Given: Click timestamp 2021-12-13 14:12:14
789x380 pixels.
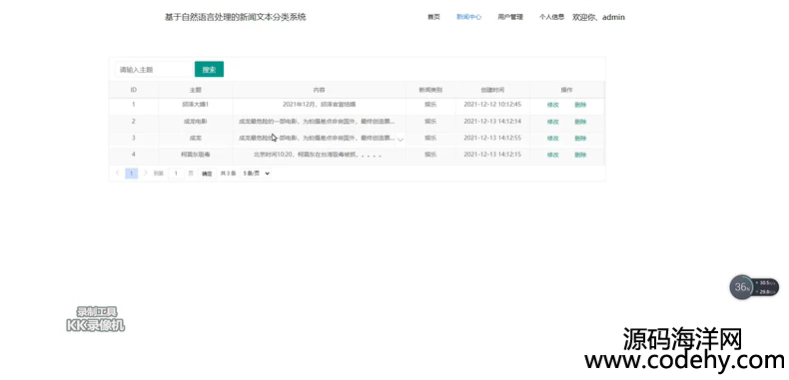Looking at the screenshot, I should click(492, 121).
